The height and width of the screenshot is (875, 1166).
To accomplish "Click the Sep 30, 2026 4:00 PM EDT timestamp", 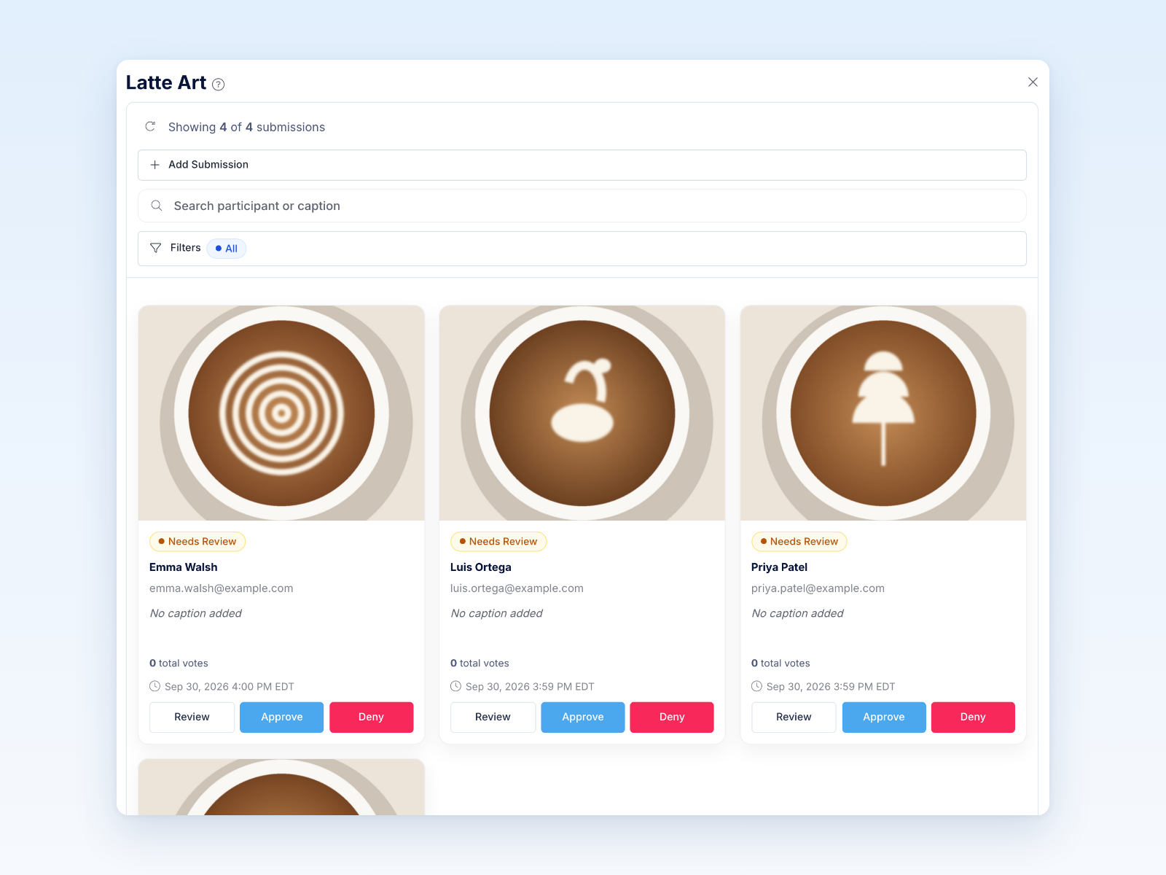I will click(230, 687).
